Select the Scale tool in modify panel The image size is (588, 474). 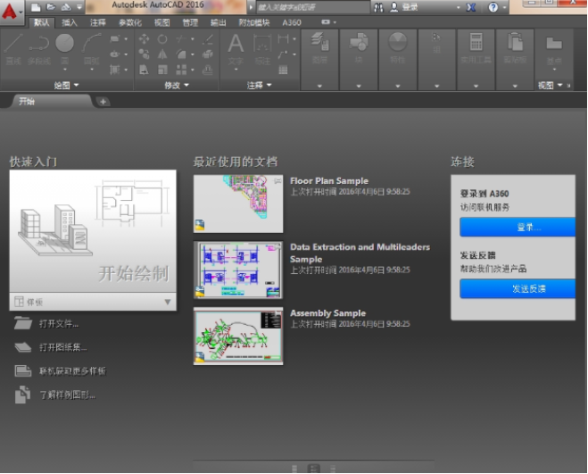162,70
